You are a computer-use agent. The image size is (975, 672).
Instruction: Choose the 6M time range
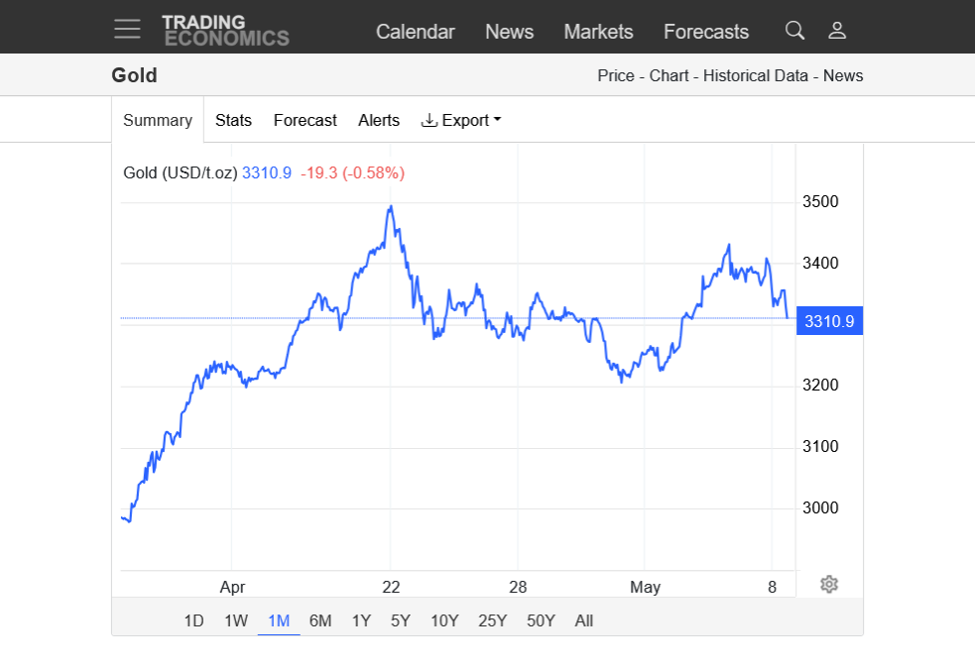click(320, 620)
